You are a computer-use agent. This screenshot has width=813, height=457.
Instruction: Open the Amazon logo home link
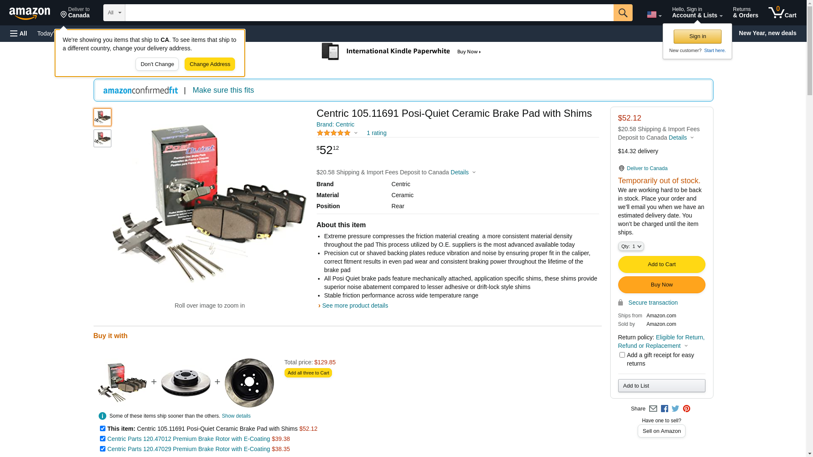tap(30, 13)
